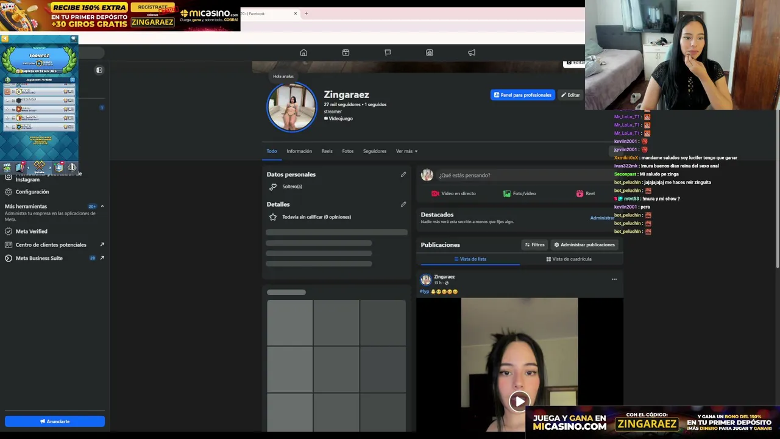Viewport: 780px width, 439px height.
Task: Play the video in the Zingaraez post
Action: [x=519, y=401]
